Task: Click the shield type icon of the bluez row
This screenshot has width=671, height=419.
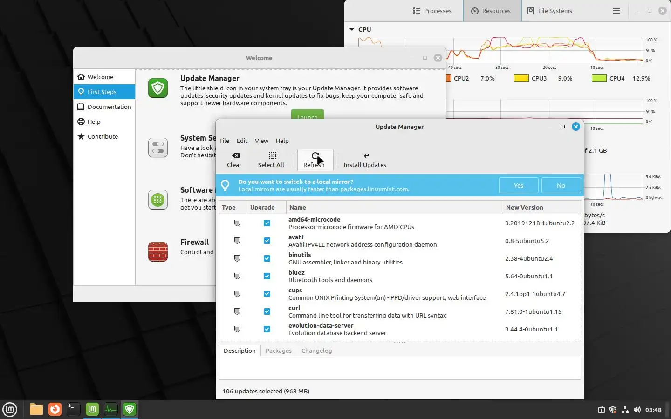Action: click(x=237, y=276)
